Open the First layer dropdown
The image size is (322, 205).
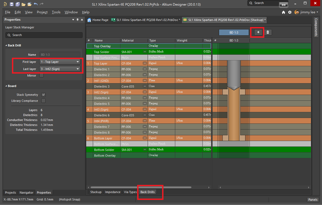click(x=60, y=62)
